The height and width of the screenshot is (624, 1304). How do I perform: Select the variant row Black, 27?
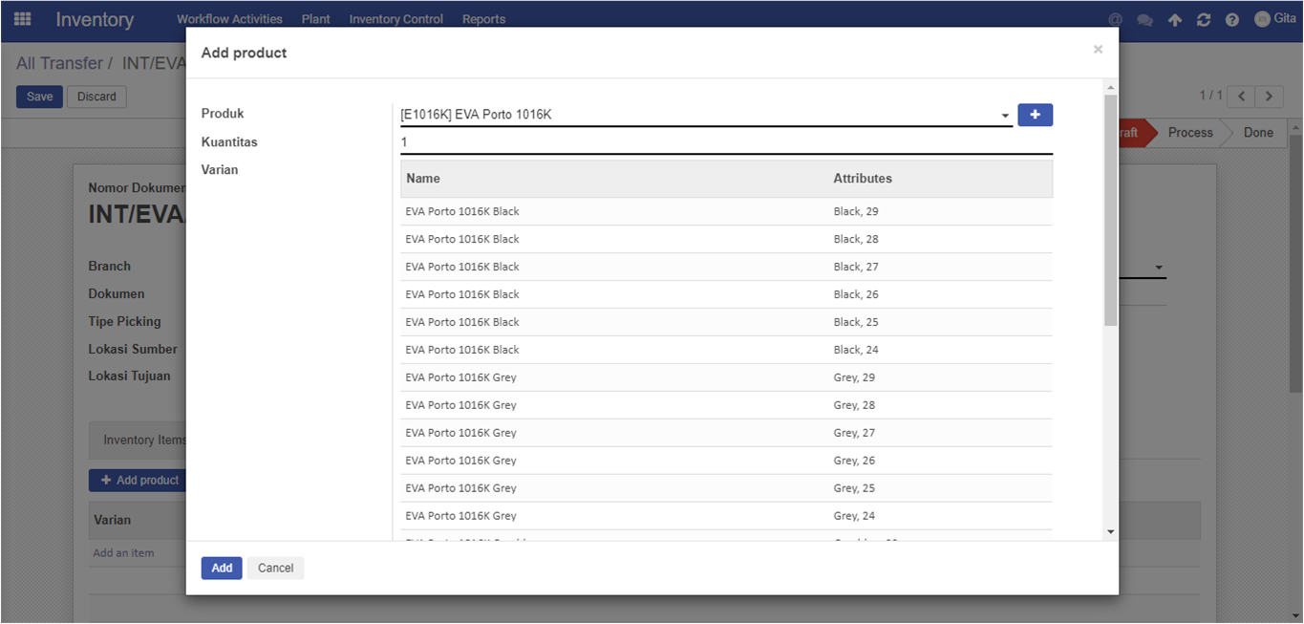726,267
